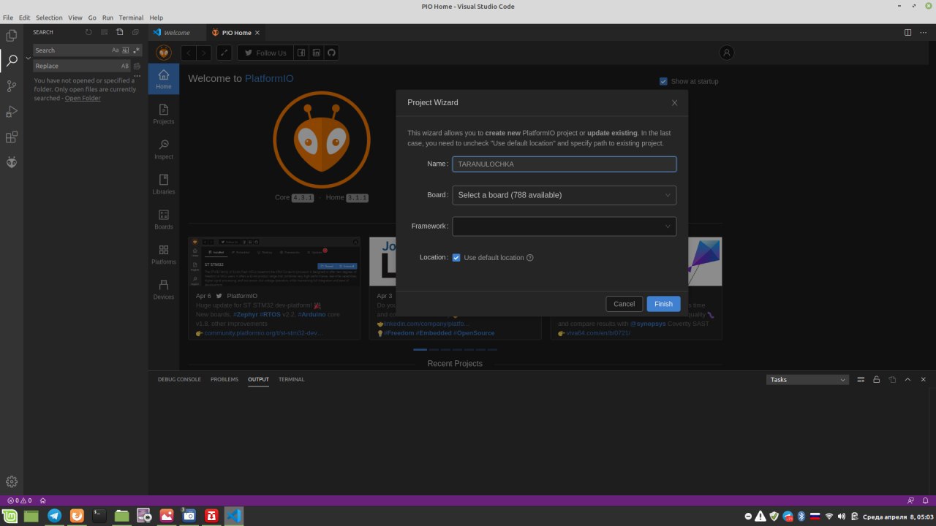Click the PIO account profile icon
Image resolution: width=936 pixels, height=526 pixels.
[727, 53]
